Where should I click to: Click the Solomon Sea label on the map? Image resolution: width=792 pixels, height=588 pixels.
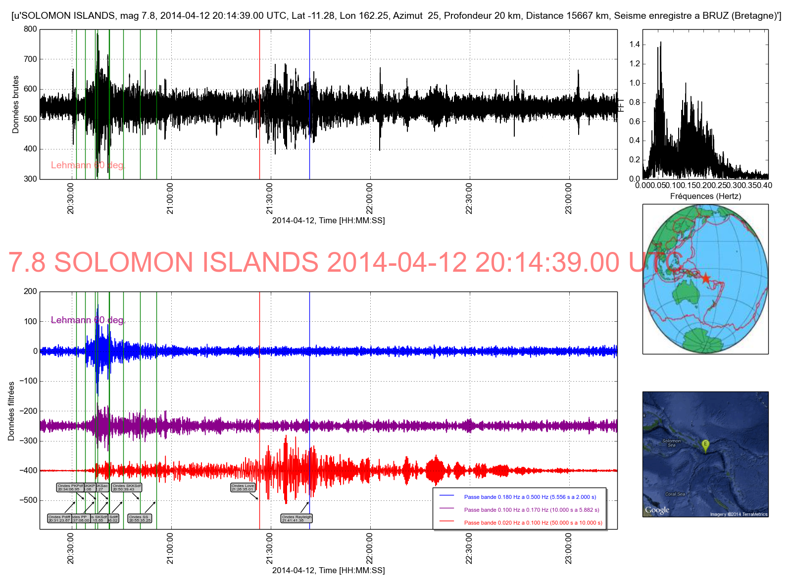pos(671,442)
